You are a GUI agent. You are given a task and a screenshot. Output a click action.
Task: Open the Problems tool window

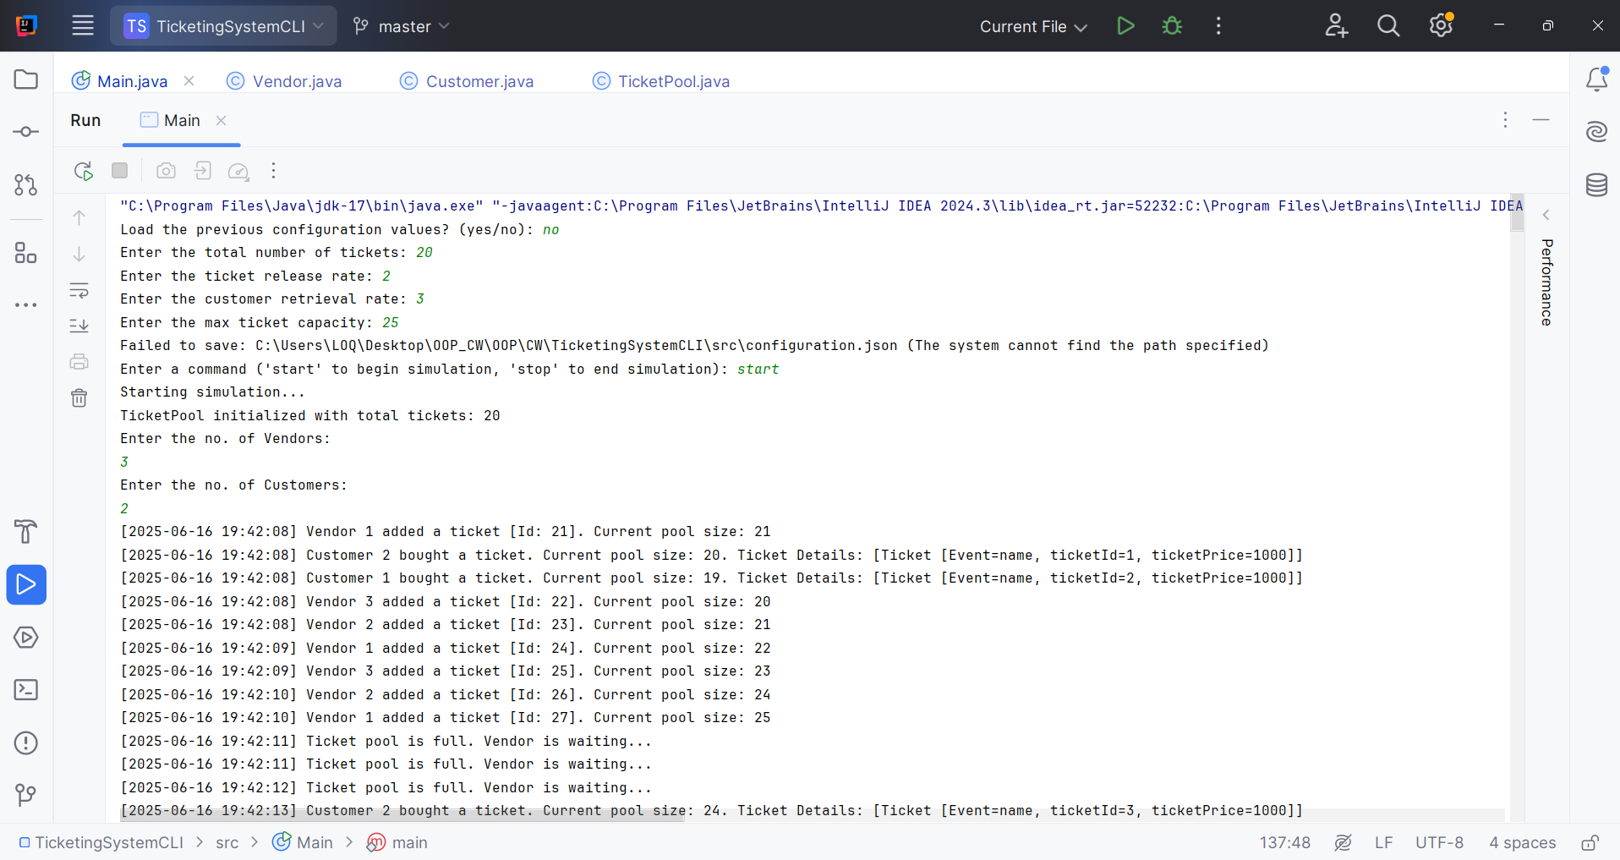(25, 743)
